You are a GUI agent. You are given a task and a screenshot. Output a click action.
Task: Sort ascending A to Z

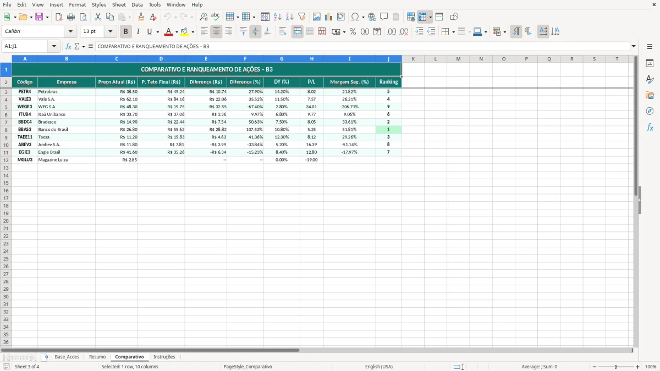(x=278, y=17)
